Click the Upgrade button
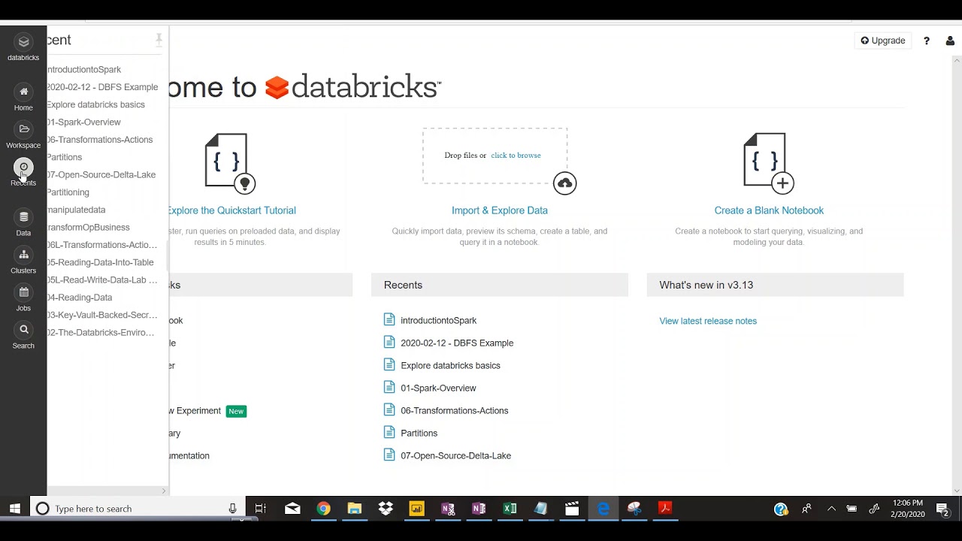The image size is (962, 541). pyautogui.click(x=883, y=41)
